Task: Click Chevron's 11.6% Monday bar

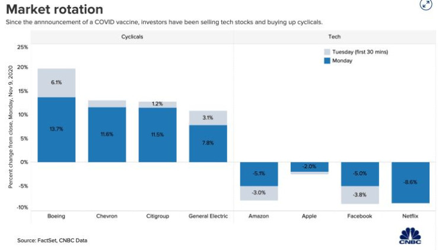Action: [107, 134]
